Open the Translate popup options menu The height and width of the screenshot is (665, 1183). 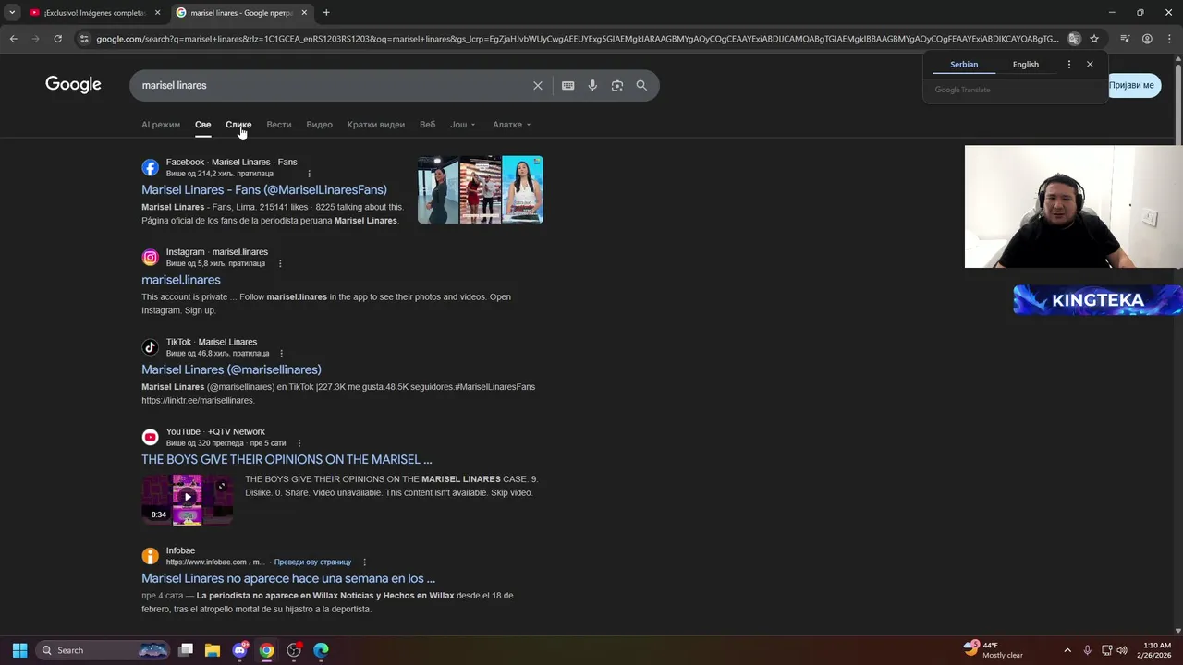point(1069,65)
